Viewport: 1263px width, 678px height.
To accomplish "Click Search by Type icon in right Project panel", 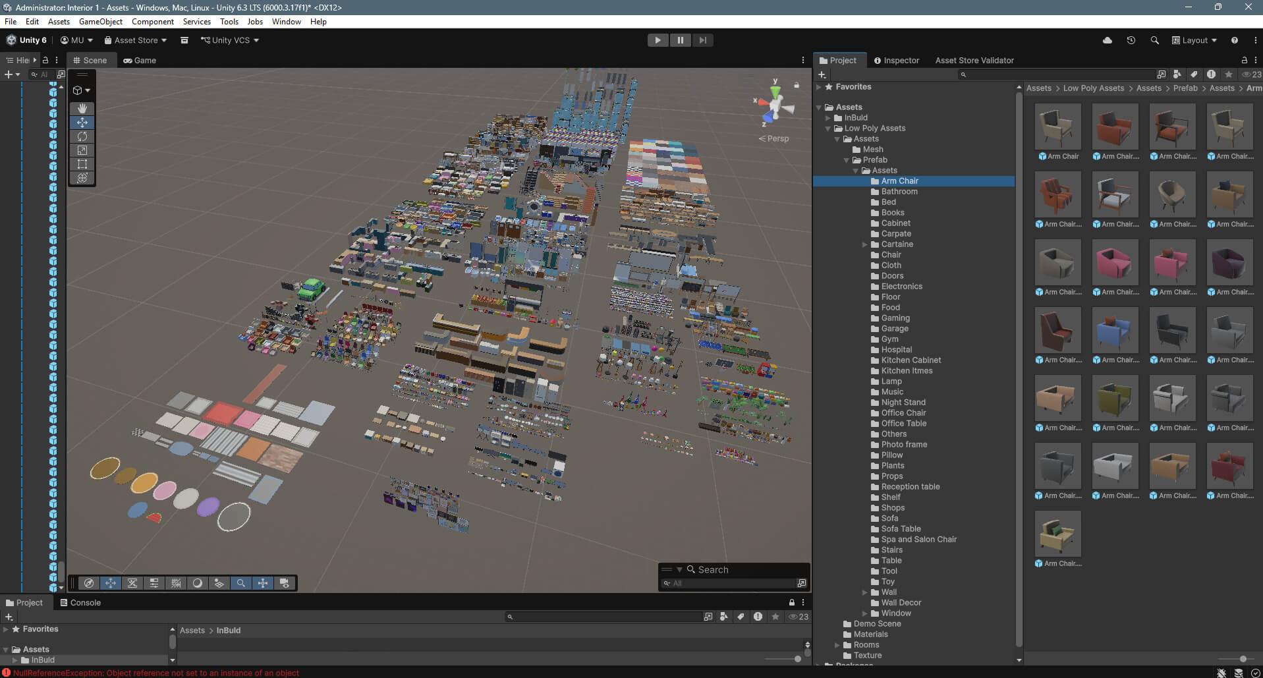I will pyautogui.click(x=1177, y=74).
